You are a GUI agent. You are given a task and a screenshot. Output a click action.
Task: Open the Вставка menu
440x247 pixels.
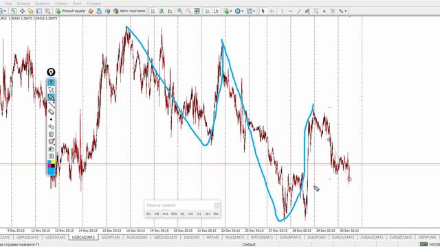point(23,3)
